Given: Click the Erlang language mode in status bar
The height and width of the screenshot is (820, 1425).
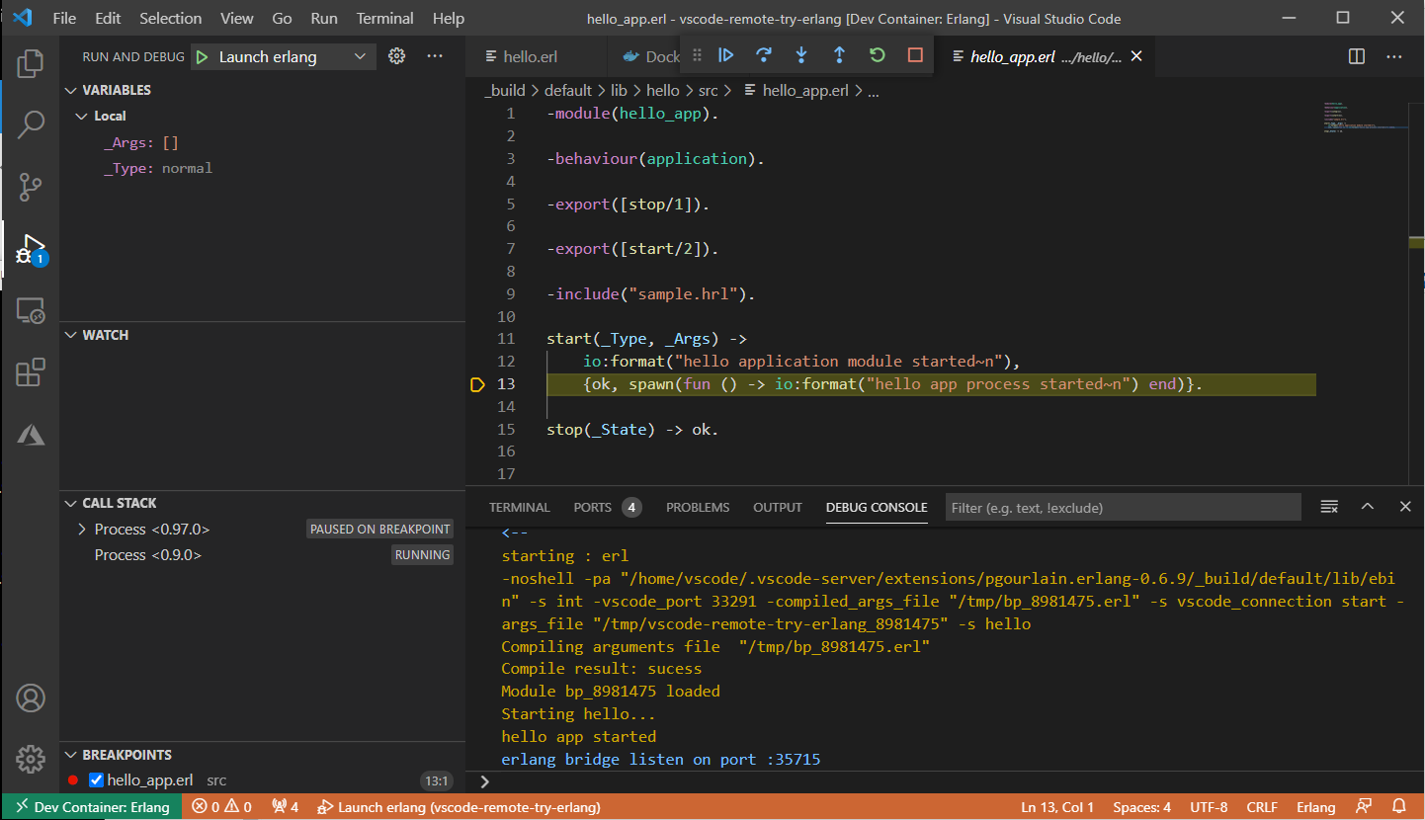Looking at the screenshot, I should 1315,807.
